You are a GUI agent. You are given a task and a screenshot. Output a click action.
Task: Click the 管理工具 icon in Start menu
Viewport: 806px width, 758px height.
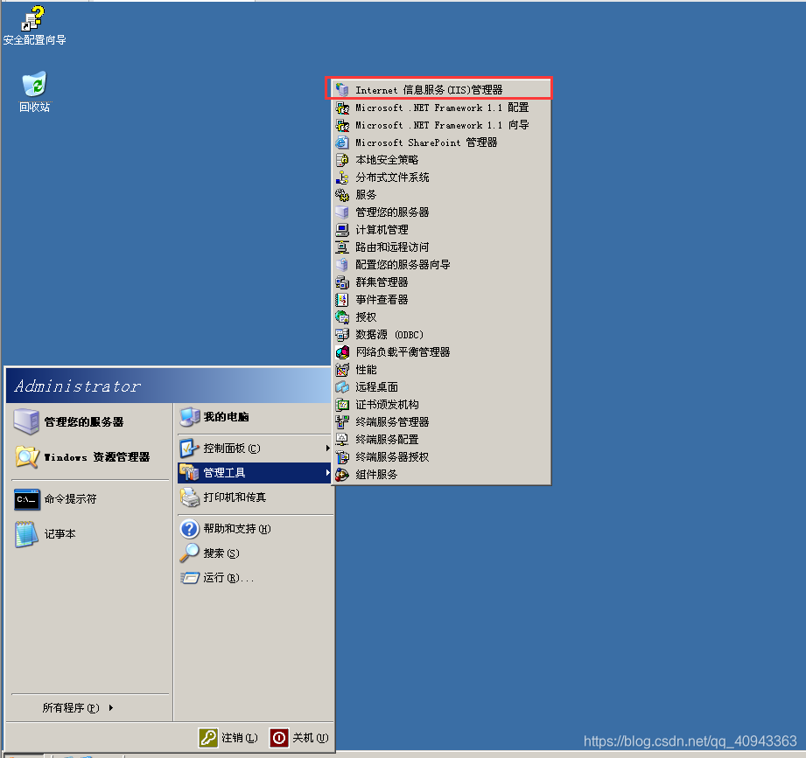(x=189, y=472)
